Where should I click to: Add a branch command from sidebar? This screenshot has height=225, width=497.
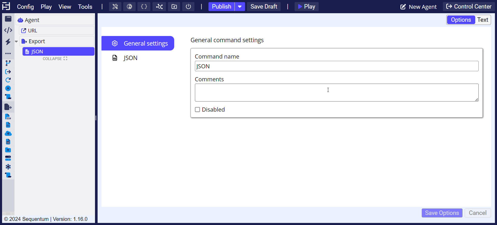[x=8, y=63]
